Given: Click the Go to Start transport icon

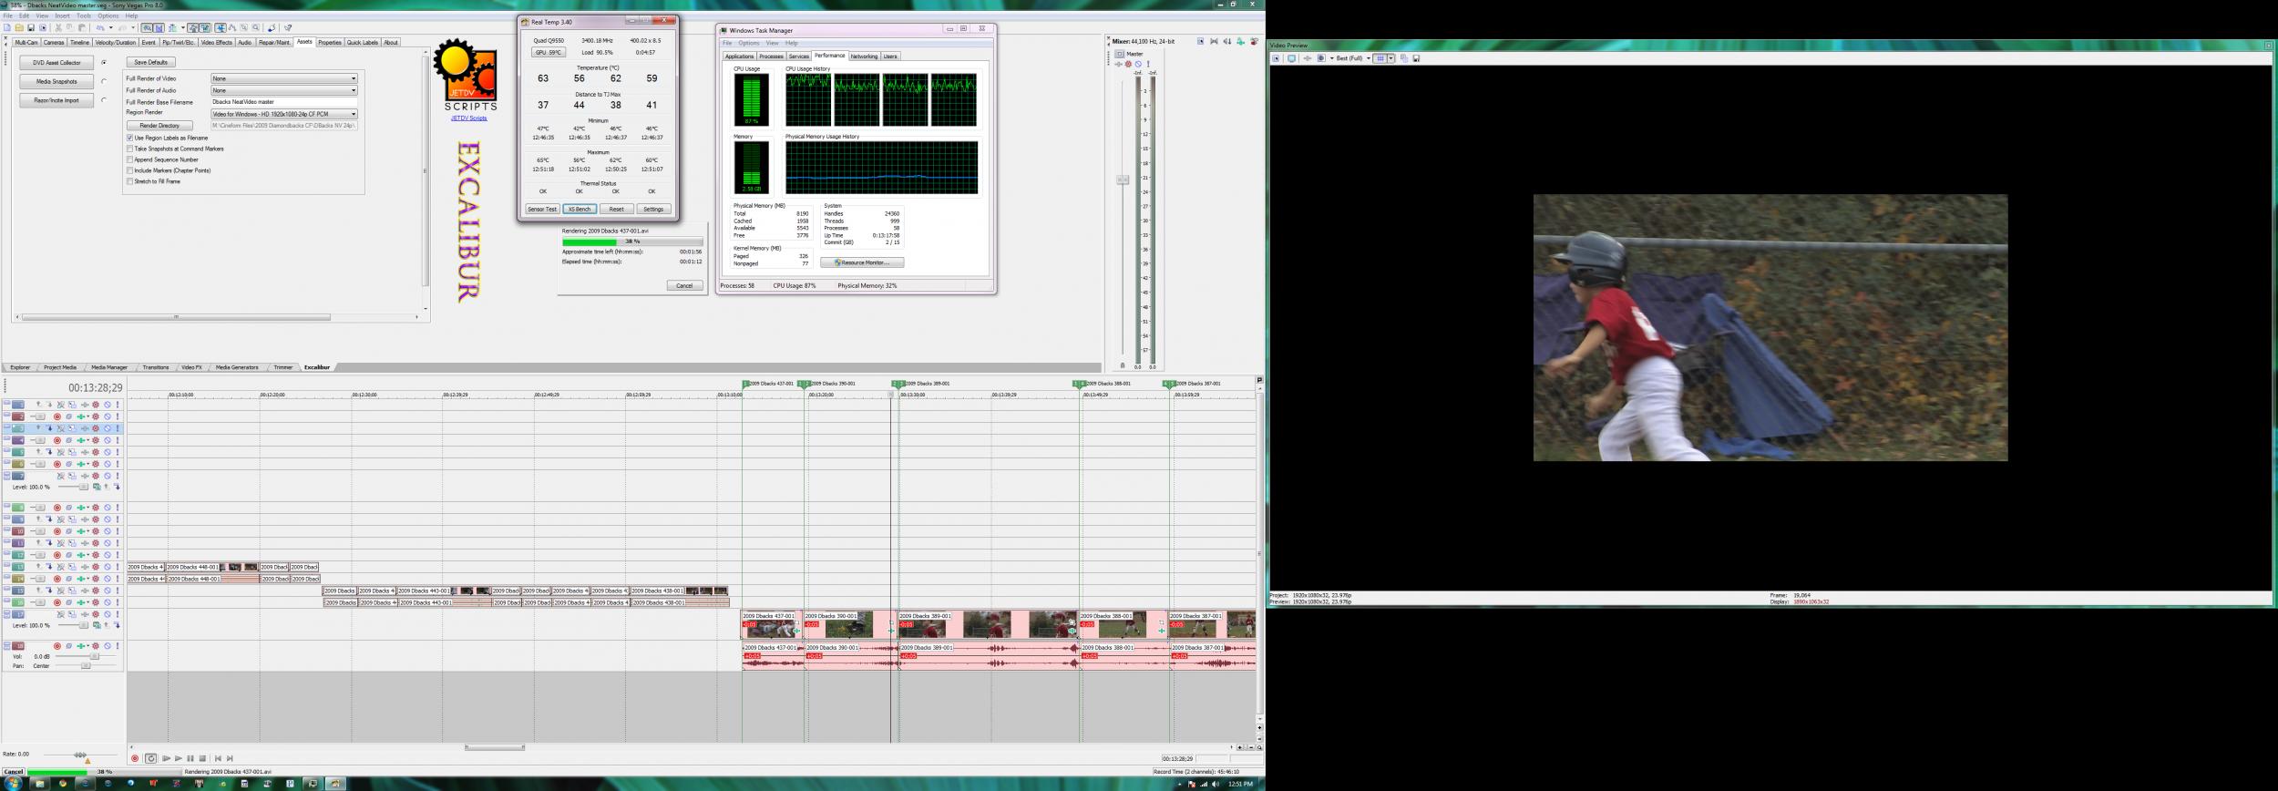Looking at the screenshot, I should click(x=218, y=758).
